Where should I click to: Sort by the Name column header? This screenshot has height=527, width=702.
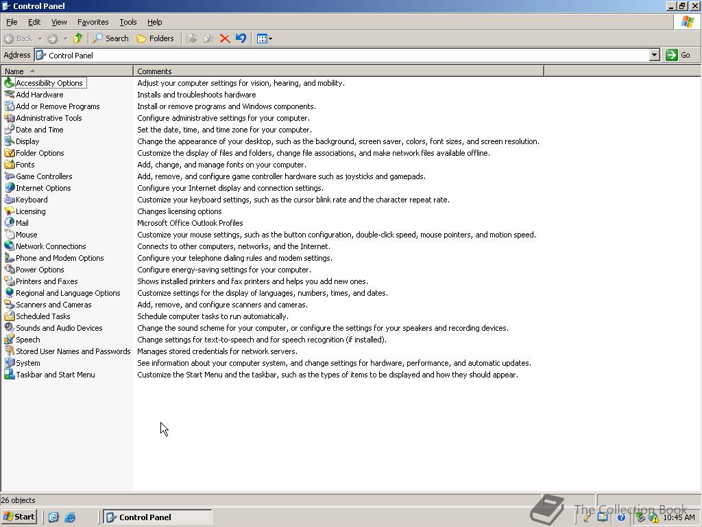click(x=67, y=71)
